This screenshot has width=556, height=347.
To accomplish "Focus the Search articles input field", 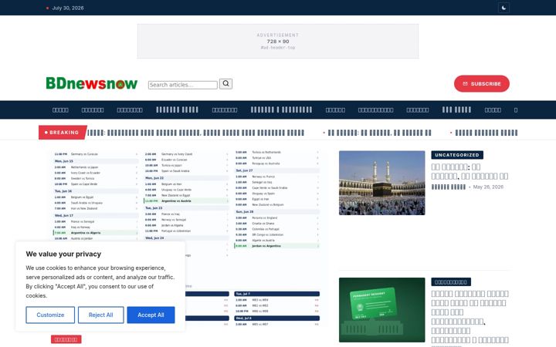I will pyautogui.click(x=182, y=85).
